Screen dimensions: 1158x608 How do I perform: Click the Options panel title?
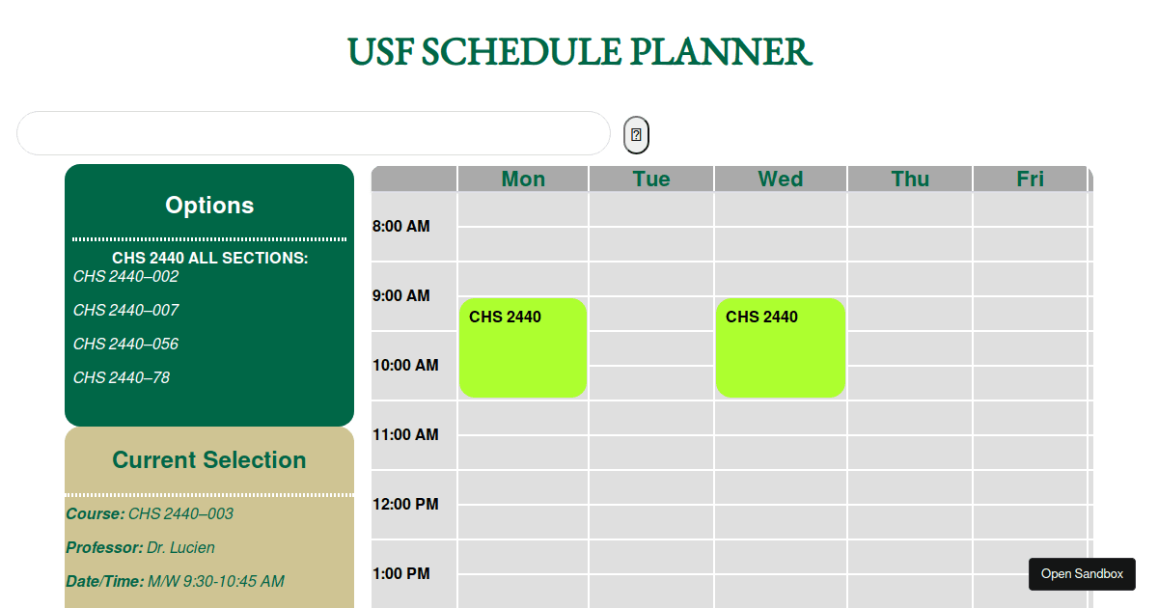[209, 206]
